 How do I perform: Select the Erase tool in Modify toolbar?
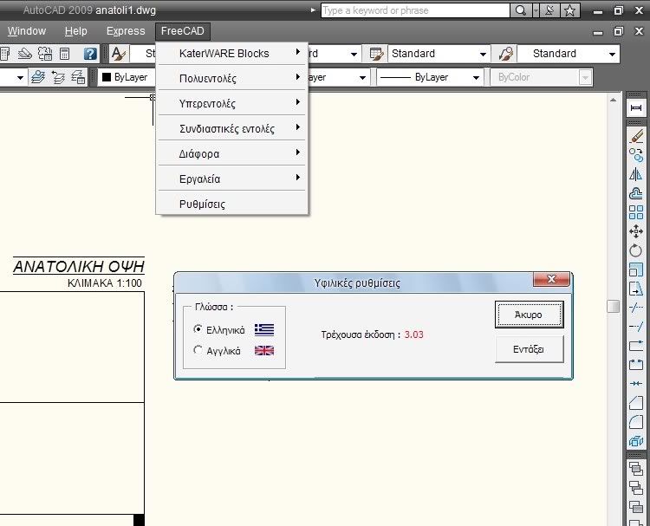tap(636, 136)
